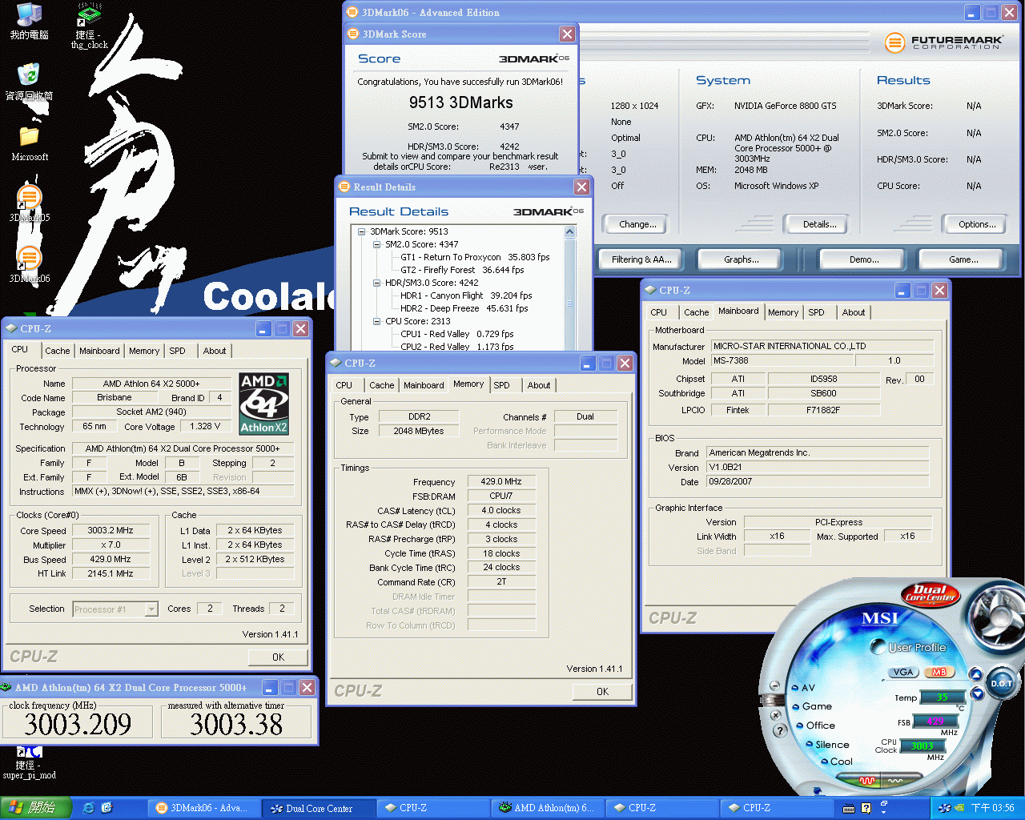Select the User Profile radio button
The width and height of the screenshot is (1025, 820).
point(878,647)
